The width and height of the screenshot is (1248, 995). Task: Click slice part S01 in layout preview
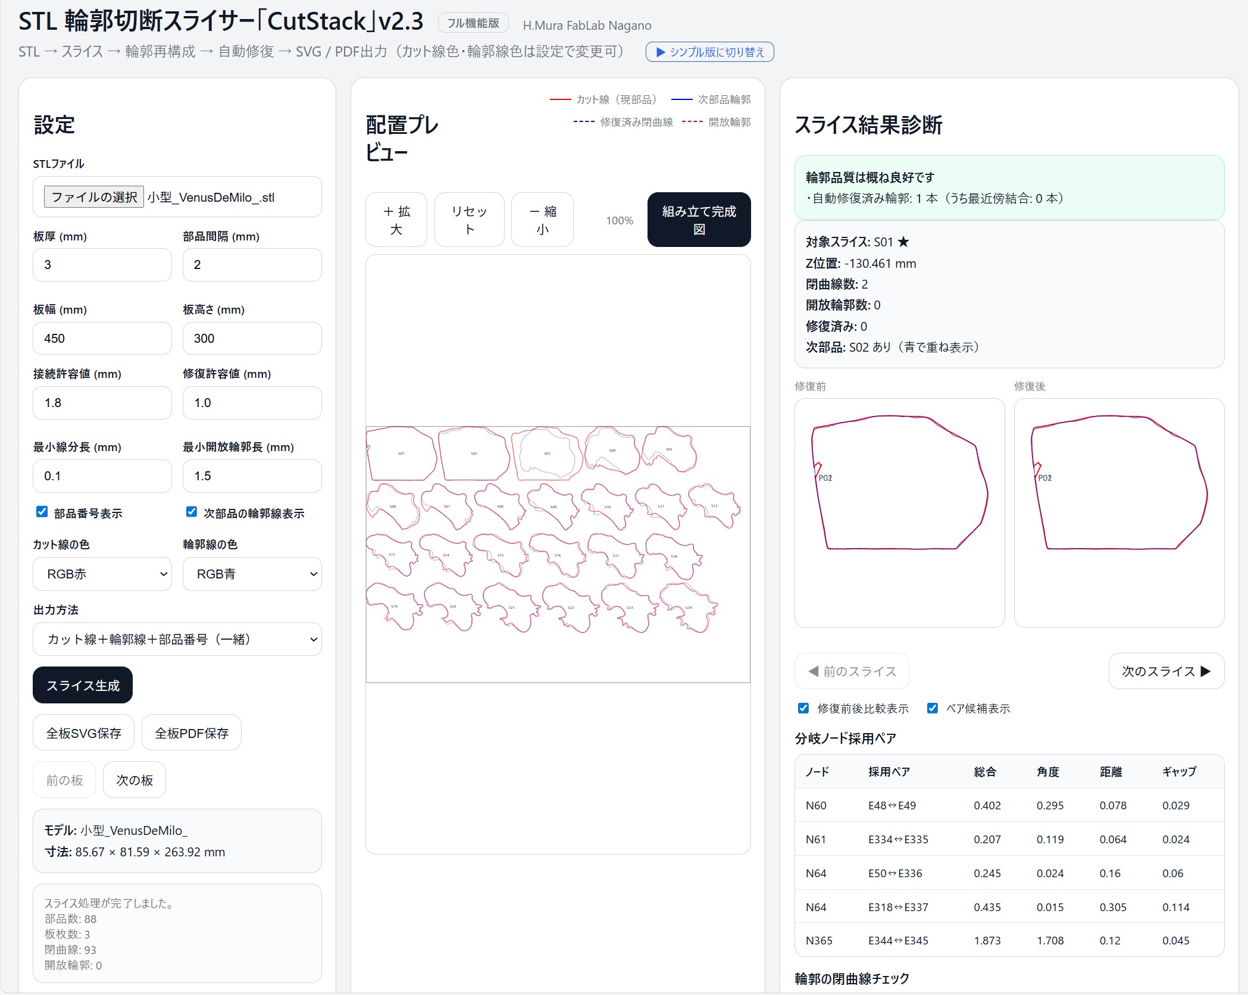(401, 453)
